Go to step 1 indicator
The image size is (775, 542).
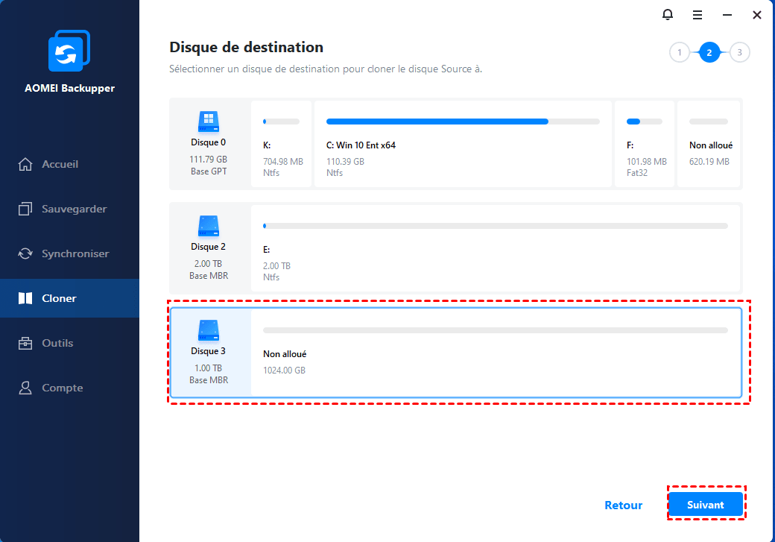coord(680,52)
